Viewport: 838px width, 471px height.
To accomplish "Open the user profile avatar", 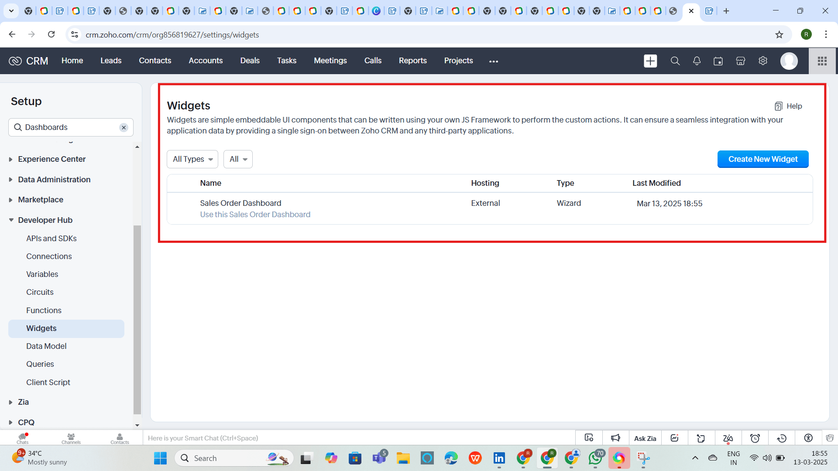I will tap(789, 61).
